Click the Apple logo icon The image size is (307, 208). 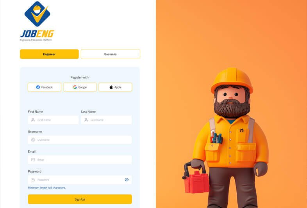pos(111,87)
